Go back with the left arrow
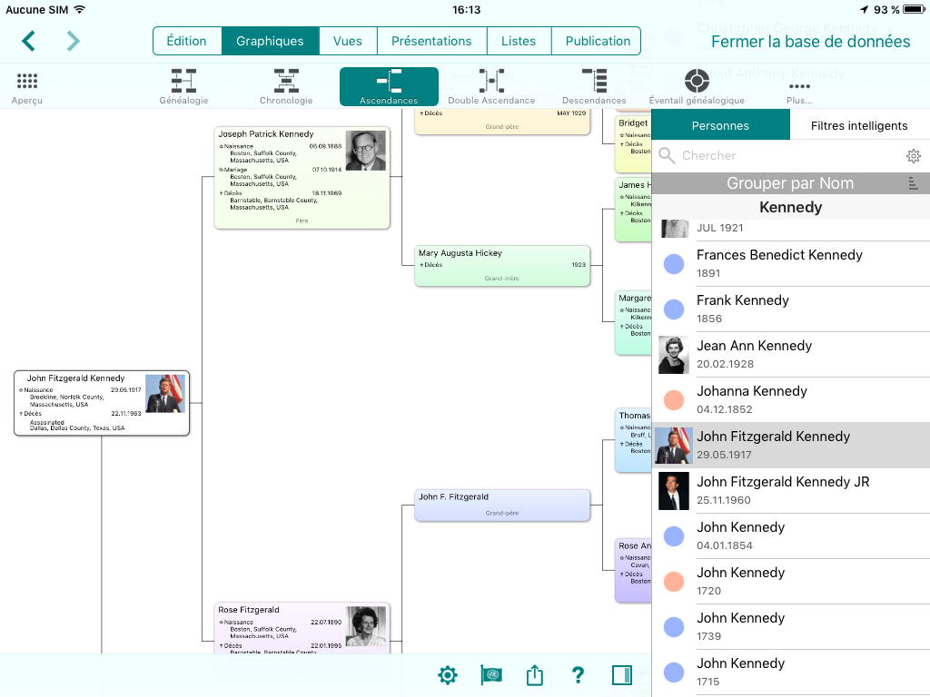Screen dimensions: 930x697 pos(28,41)
